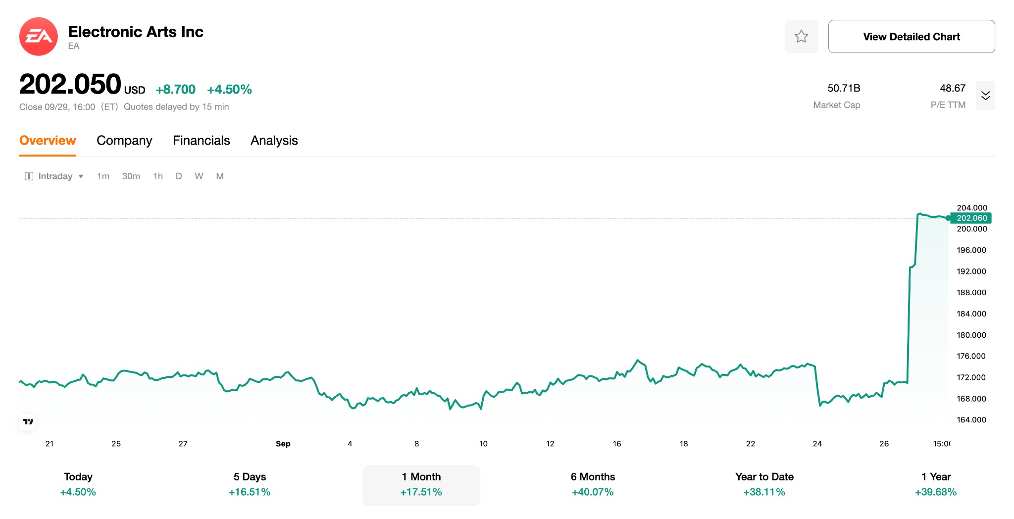Click the +4.50% change beside price
1014x519 pixels.
click(x=229, y=90)
